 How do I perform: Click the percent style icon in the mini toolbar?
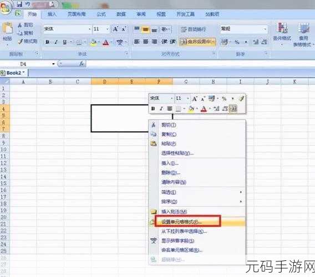pos(224,99)
